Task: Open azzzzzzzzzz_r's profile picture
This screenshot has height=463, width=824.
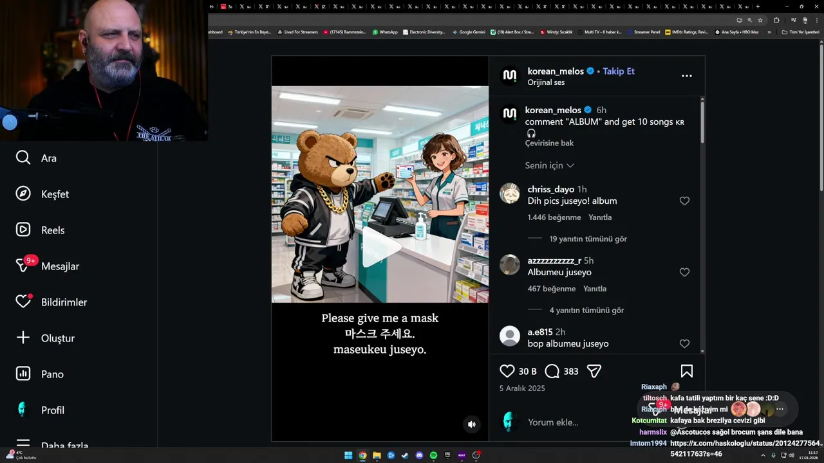Action: coord(510,265)
